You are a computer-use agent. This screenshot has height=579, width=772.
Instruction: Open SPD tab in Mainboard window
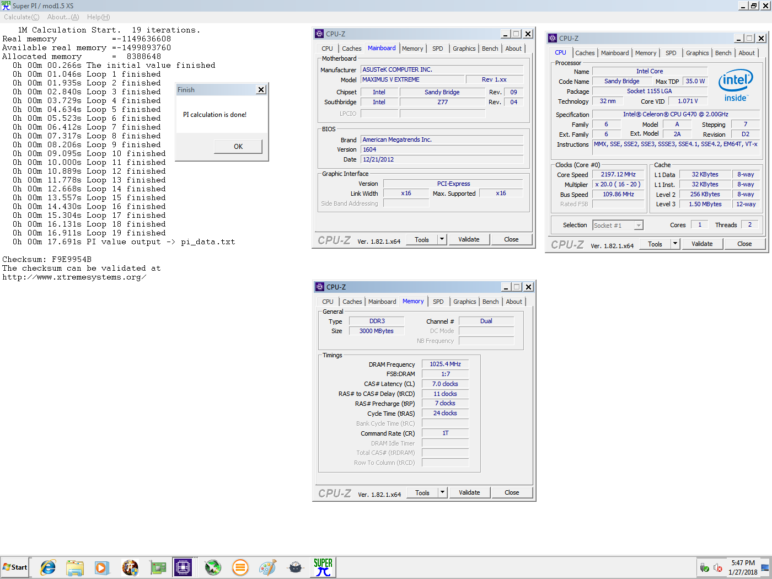[438, 49]
